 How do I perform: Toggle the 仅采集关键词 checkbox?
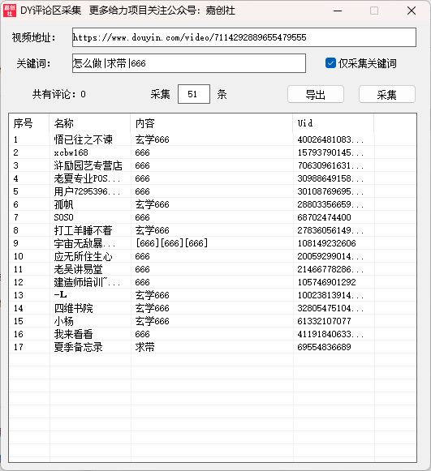coord(330,63)
